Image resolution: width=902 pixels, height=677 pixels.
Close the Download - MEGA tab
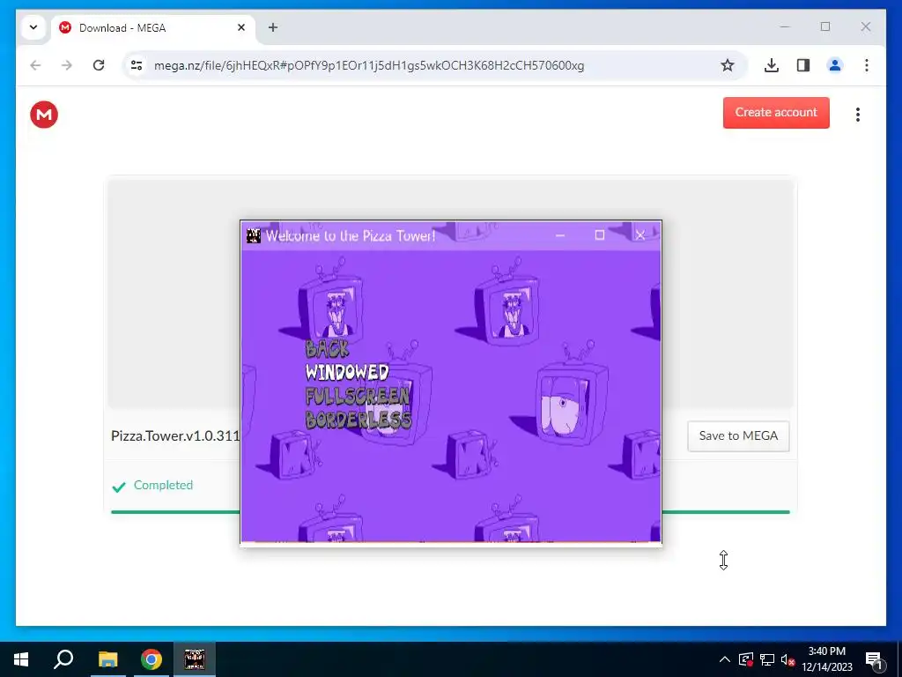[x=241, y=27]
